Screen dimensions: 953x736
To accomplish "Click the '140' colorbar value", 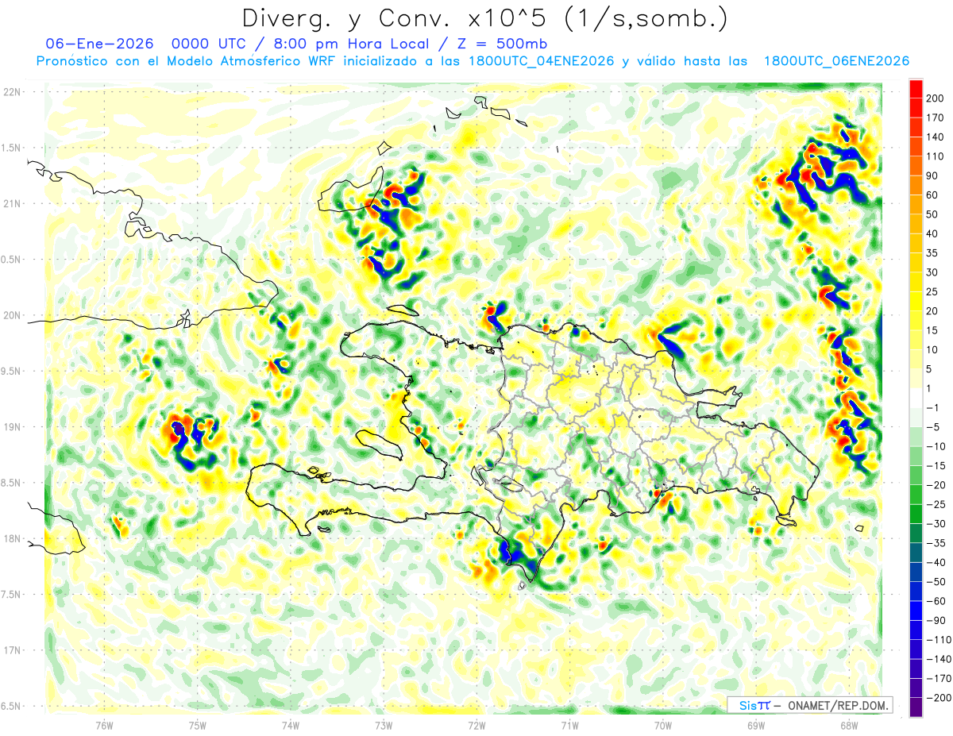I will click(x=936, y=137).
